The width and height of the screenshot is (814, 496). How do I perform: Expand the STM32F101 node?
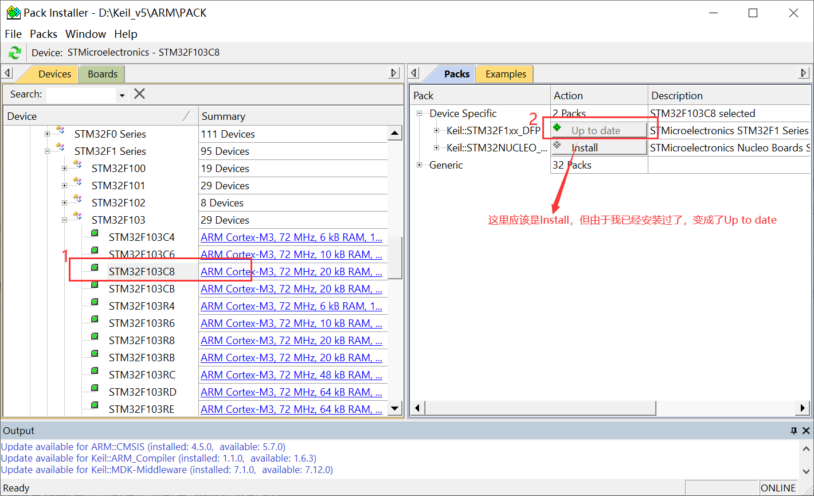point(65,186)
